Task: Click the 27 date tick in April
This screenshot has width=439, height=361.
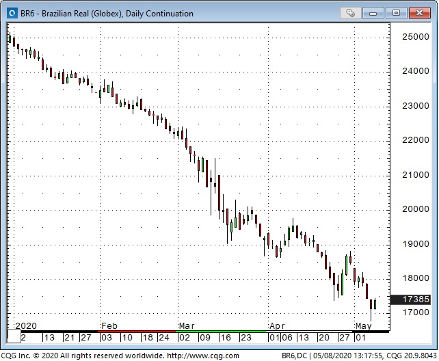Action: click(345, 338)
